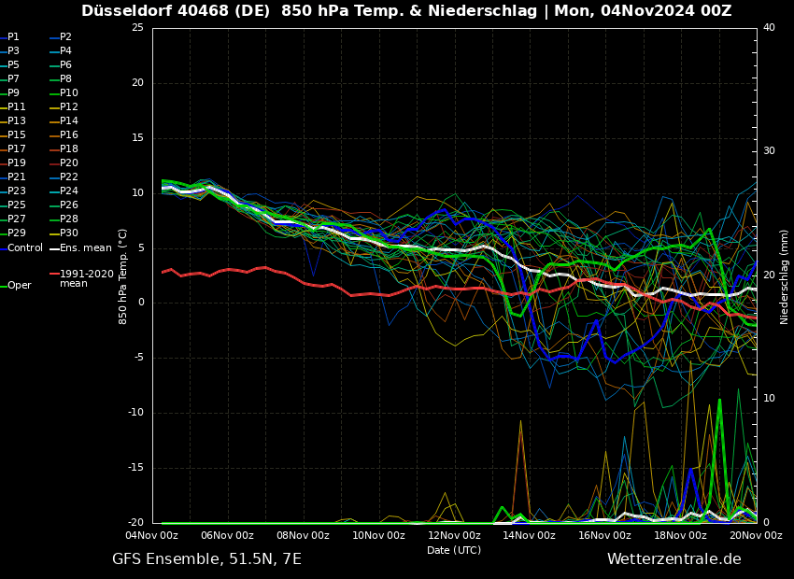Click the P30 legend label

(68, 233)
